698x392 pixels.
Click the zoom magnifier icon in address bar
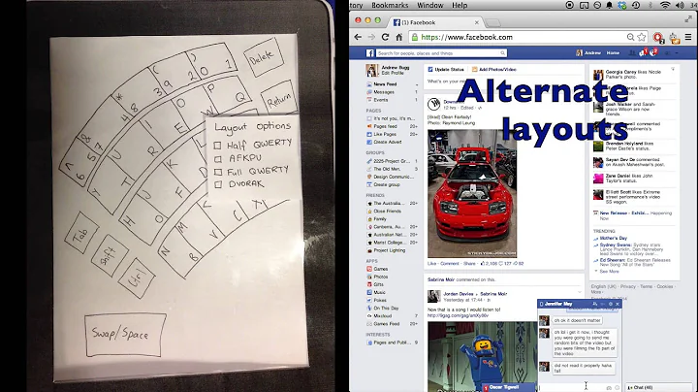(630, 38)
